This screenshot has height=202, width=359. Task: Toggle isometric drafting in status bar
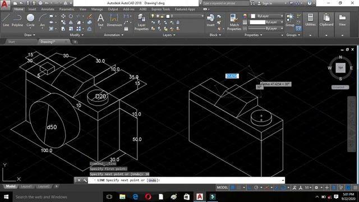pyautogui.click(x=266, y=187)
